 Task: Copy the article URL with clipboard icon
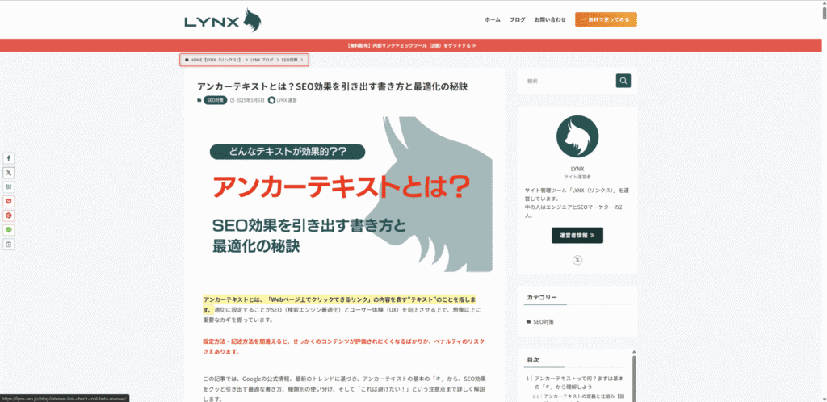[x=8, y=245]
